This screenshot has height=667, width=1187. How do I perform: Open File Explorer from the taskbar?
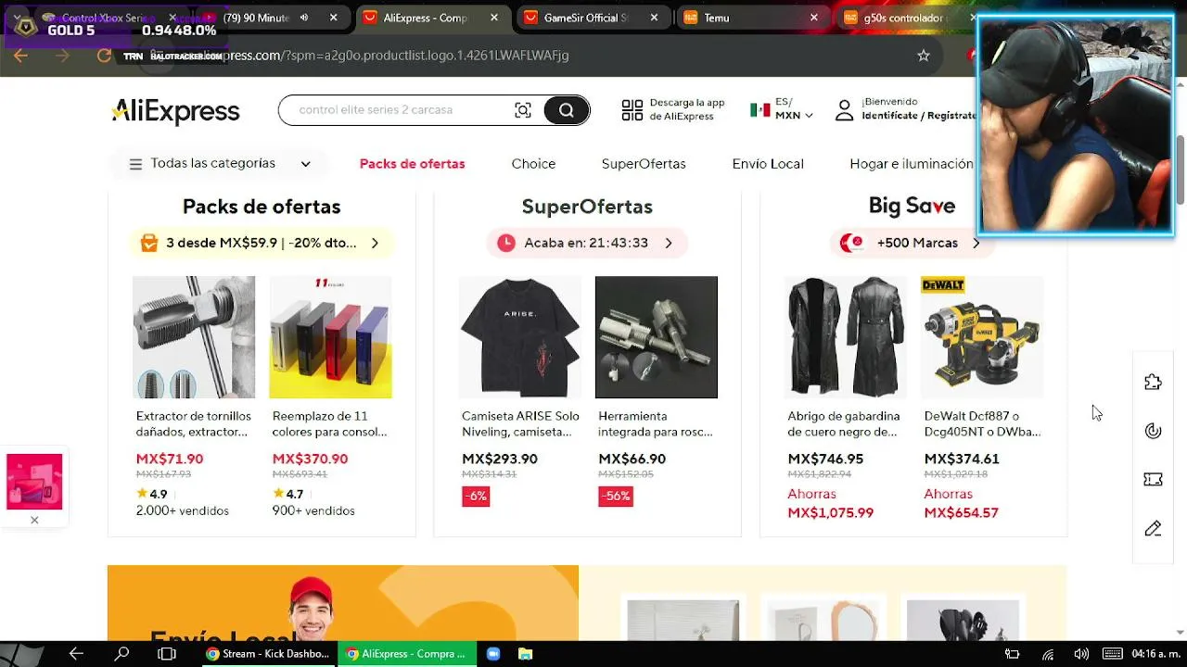click(524, 654)
